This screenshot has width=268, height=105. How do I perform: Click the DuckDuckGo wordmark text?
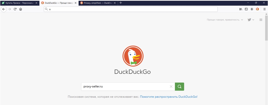click(132, 72)
